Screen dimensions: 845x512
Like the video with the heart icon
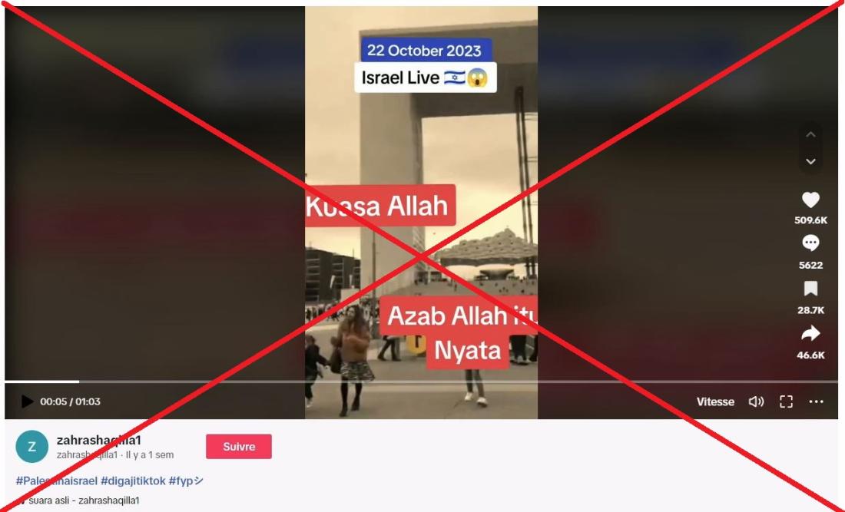pos(810,200)
